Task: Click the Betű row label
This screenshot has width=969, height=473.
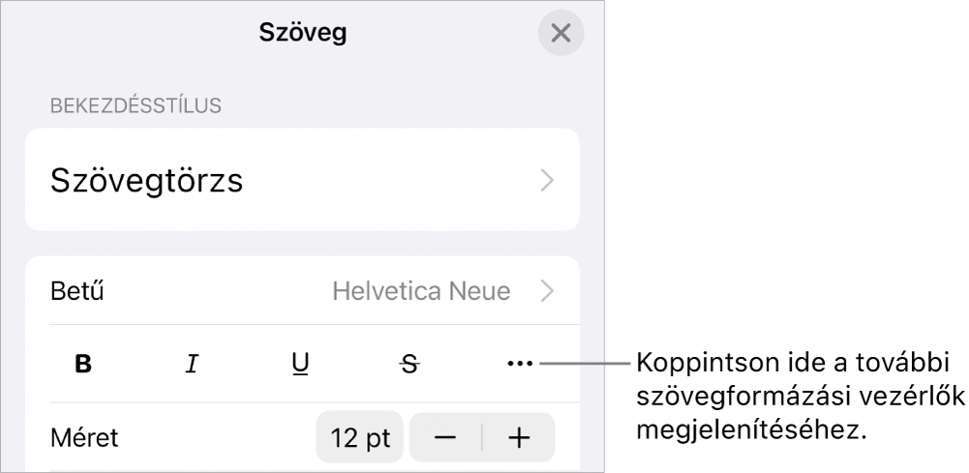Action: (x=77, y=290)
